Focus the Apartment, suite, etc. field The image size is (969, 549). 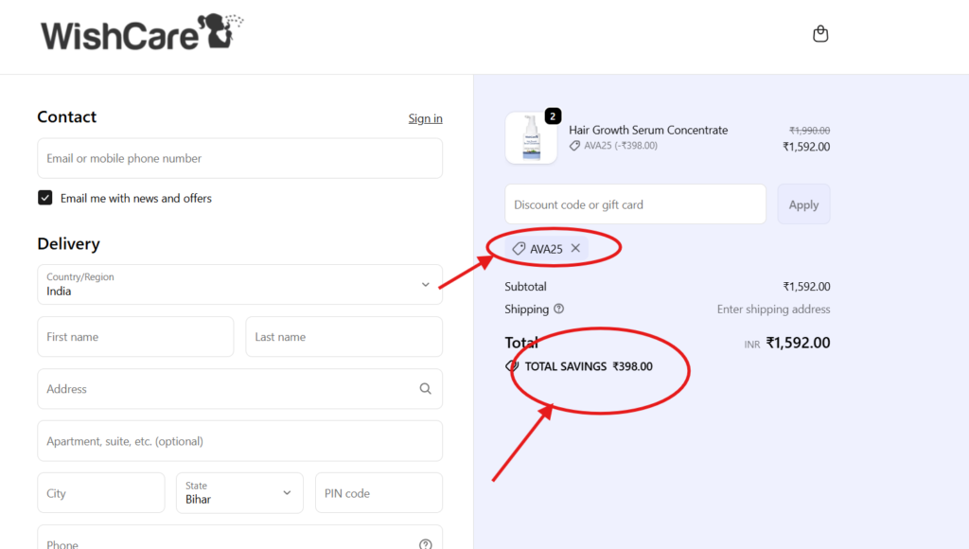(239, 441)
